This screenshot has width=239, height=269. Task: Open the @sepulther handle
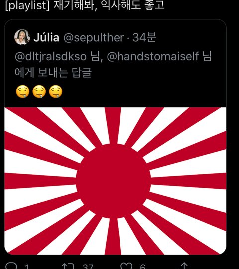point(94,38)
